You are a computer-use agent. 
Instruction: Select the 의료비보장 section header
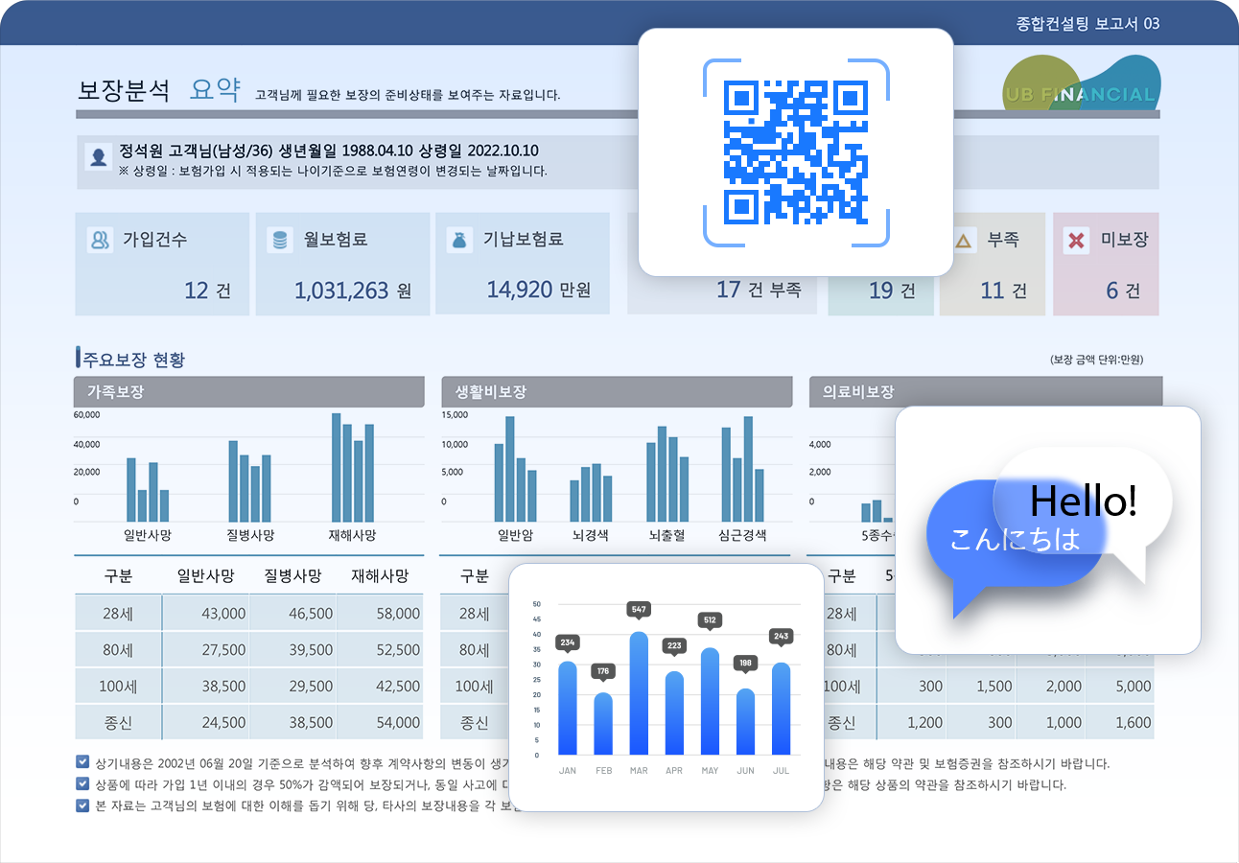click(x=986, y=392)
